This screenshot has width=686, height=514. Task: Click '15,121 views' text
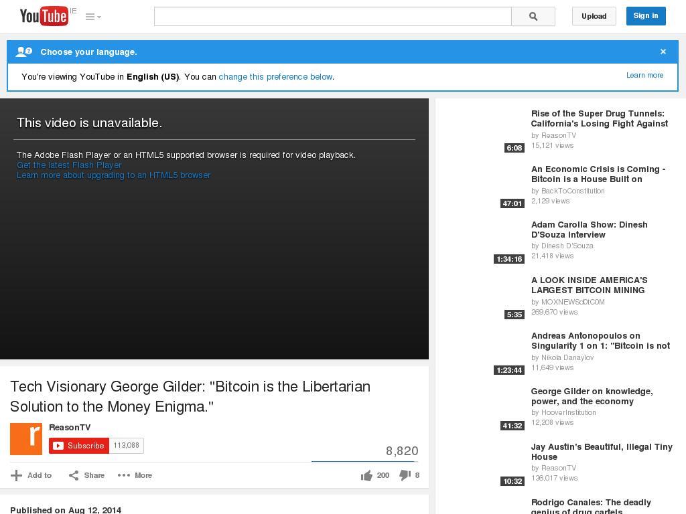pyautogui.click(x=552, y=145)
